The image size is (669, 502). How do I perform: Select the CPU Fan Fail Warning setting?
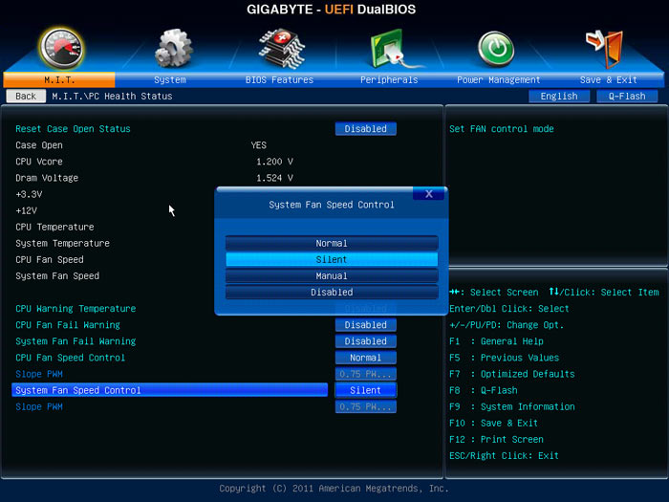[68, 325]
